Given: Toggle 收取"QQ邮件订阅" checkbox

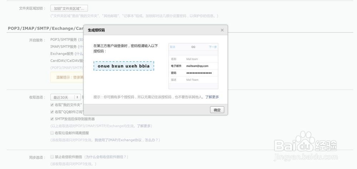Looking at the screenshot, I should 52,112.
